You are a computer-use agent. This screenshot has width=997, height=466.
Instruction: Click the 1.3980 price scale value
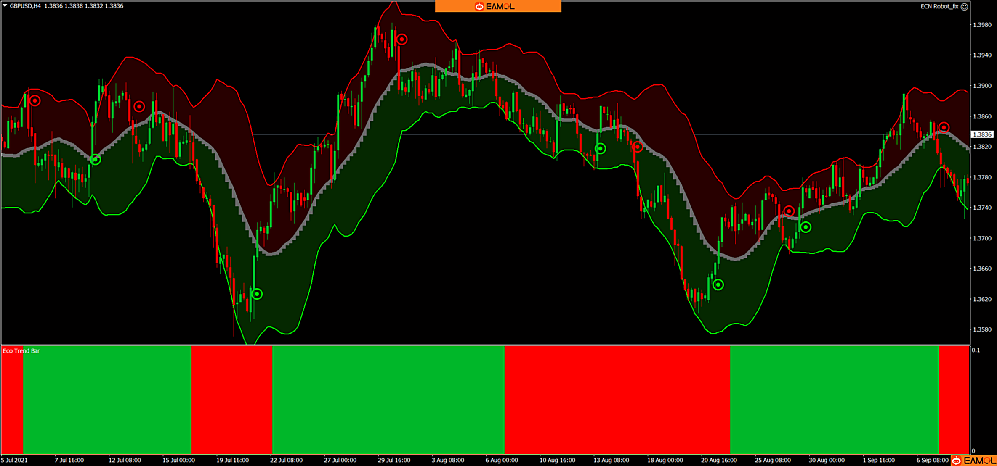(x=982, y=25)
